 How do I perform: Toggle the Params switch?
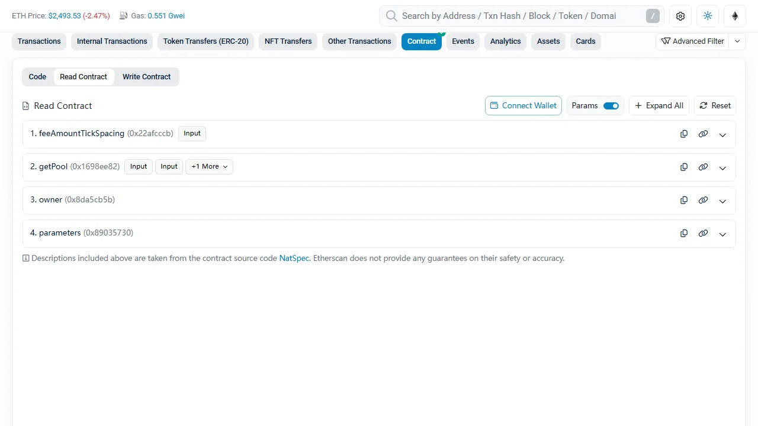[x=611, y=106]
